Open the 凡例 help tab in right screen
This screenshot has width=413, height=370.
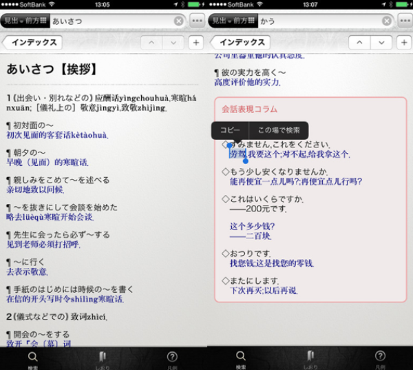pos(380,360)
